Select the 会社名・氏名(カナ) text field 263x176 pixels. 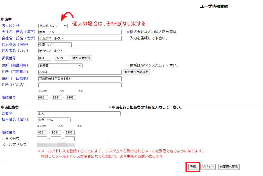[x=80, y=38]
